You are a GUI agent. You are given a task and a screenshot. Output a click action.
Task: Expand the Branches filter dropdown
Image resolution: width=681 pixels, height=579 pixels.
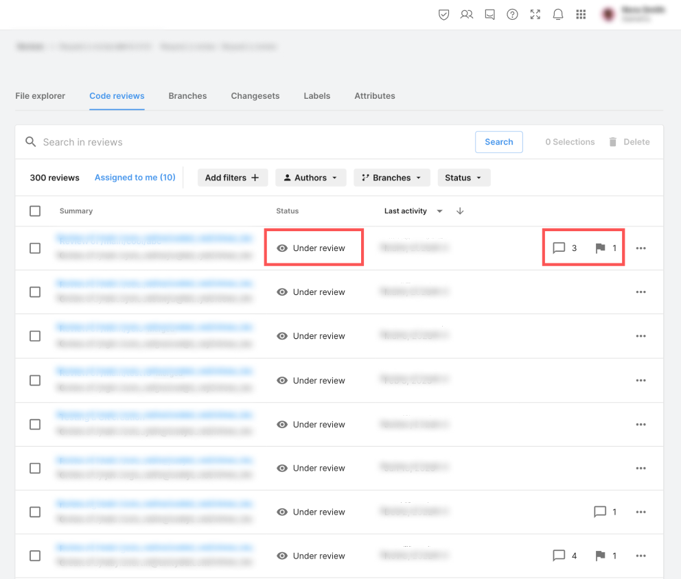click(x=391, y=178)
